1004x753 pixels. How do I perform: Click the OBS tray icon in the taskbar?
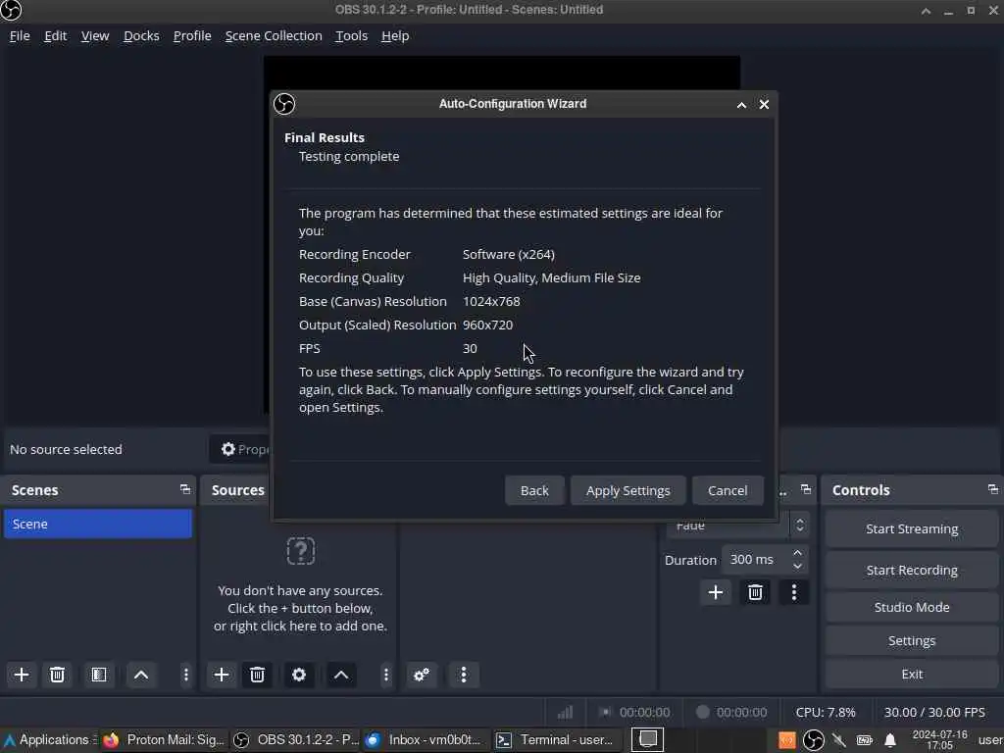(x=813, y=740)
